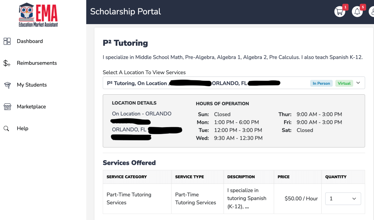Click the Part-Time Tutoring Services description cell
This screenshot has width=374, height=220.
[247, 198]
